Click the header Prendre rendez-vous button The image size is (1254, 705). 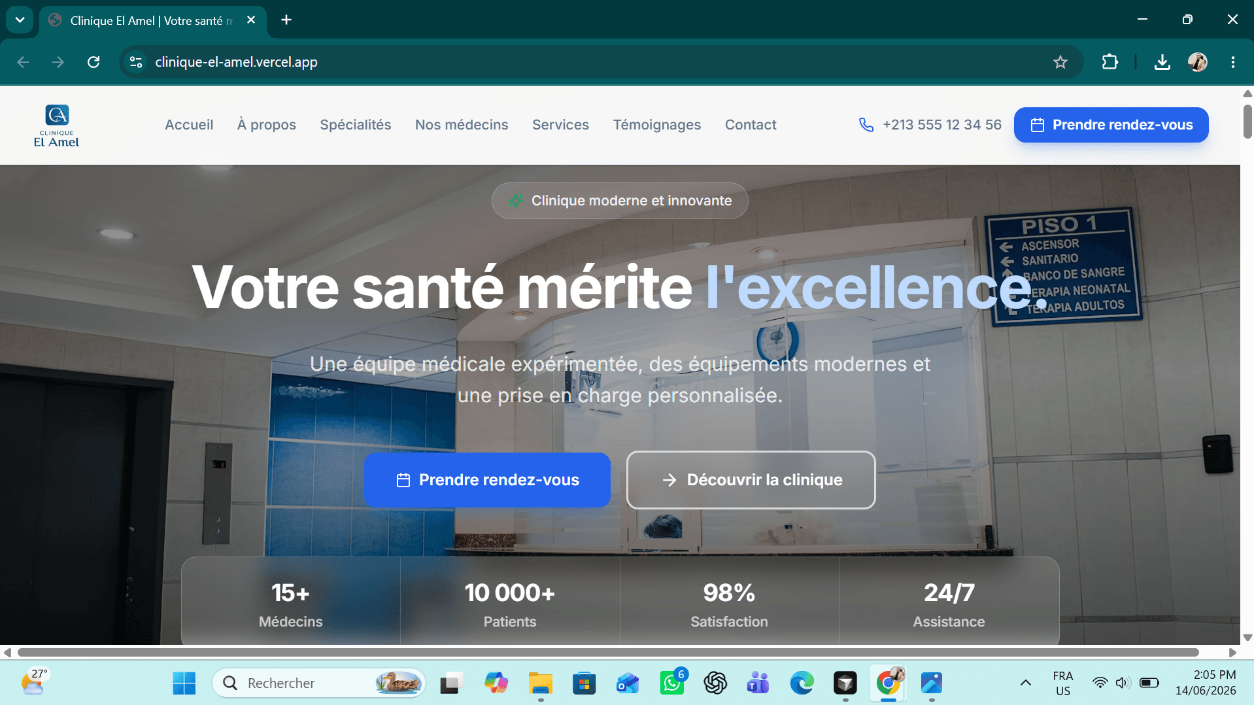pos(1111,125)
